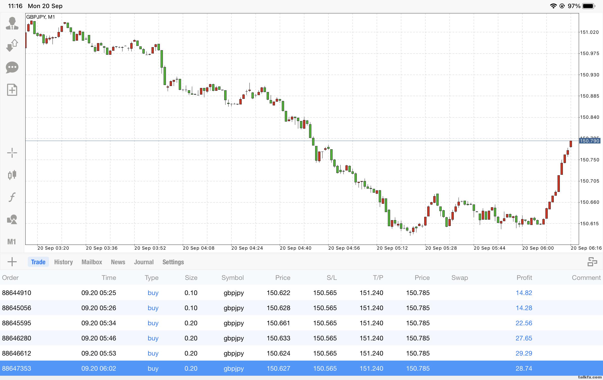
Task: Sort by the Order column header
Action: [10, 278]
